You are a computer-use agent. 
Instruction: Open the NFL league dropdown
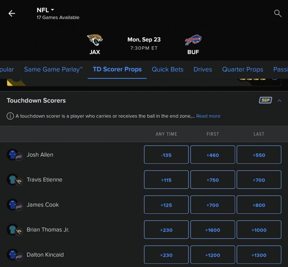tap(46, 10)
